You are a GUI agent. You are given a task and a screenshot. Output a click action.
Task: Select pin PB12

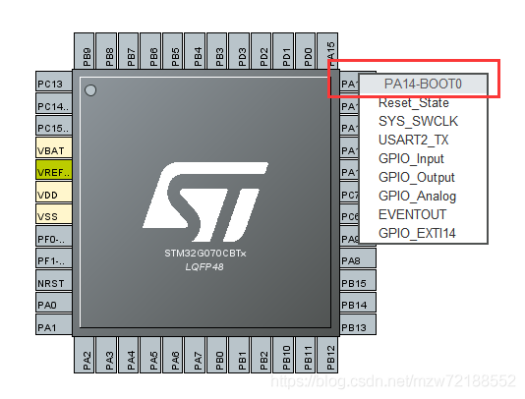pos(327,355)
